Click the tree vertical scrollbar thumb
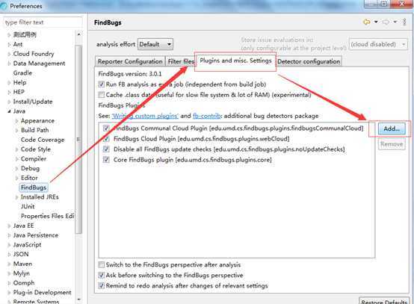 (78, 139)
